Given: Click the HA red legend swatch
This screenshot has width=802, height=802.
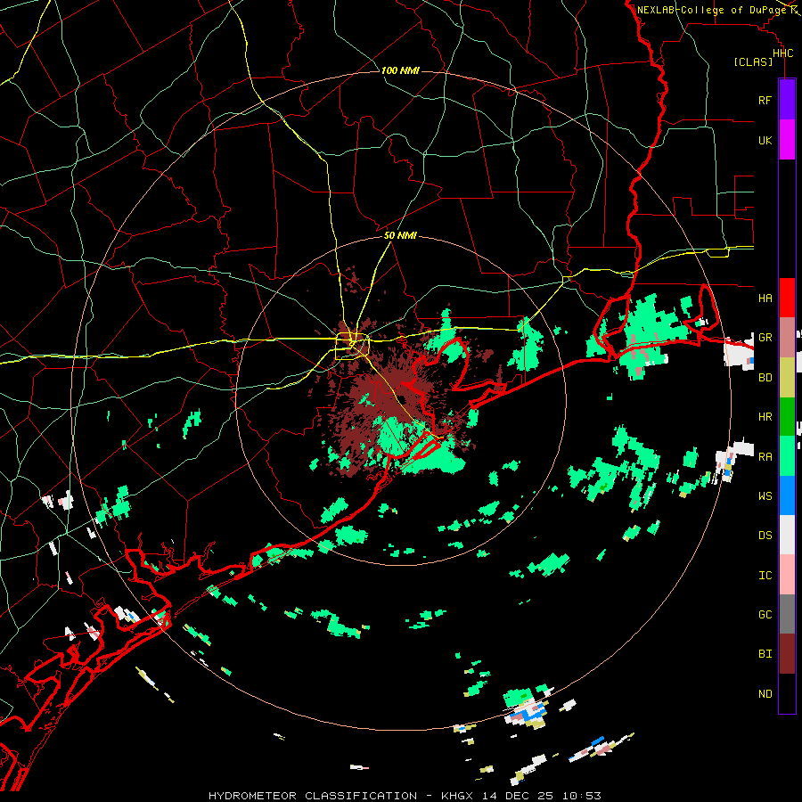Looking at the screenshot, I should click(787, 298).
